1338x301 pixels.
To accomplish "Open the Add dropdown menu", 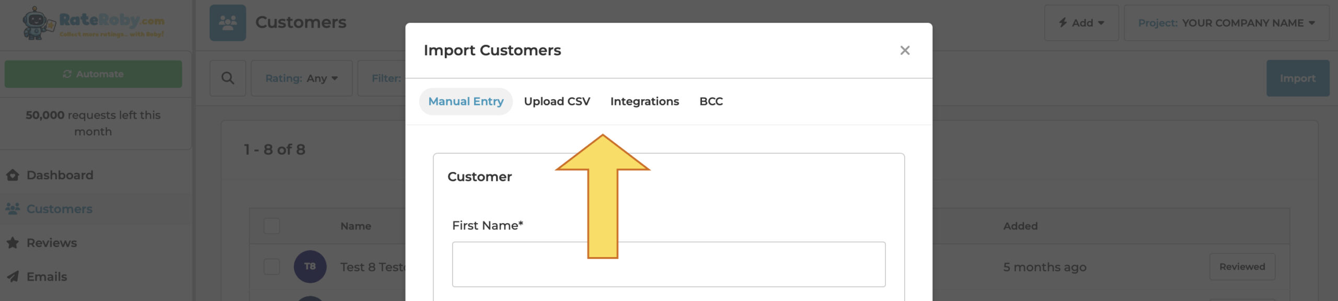I will coord(1081,23).
